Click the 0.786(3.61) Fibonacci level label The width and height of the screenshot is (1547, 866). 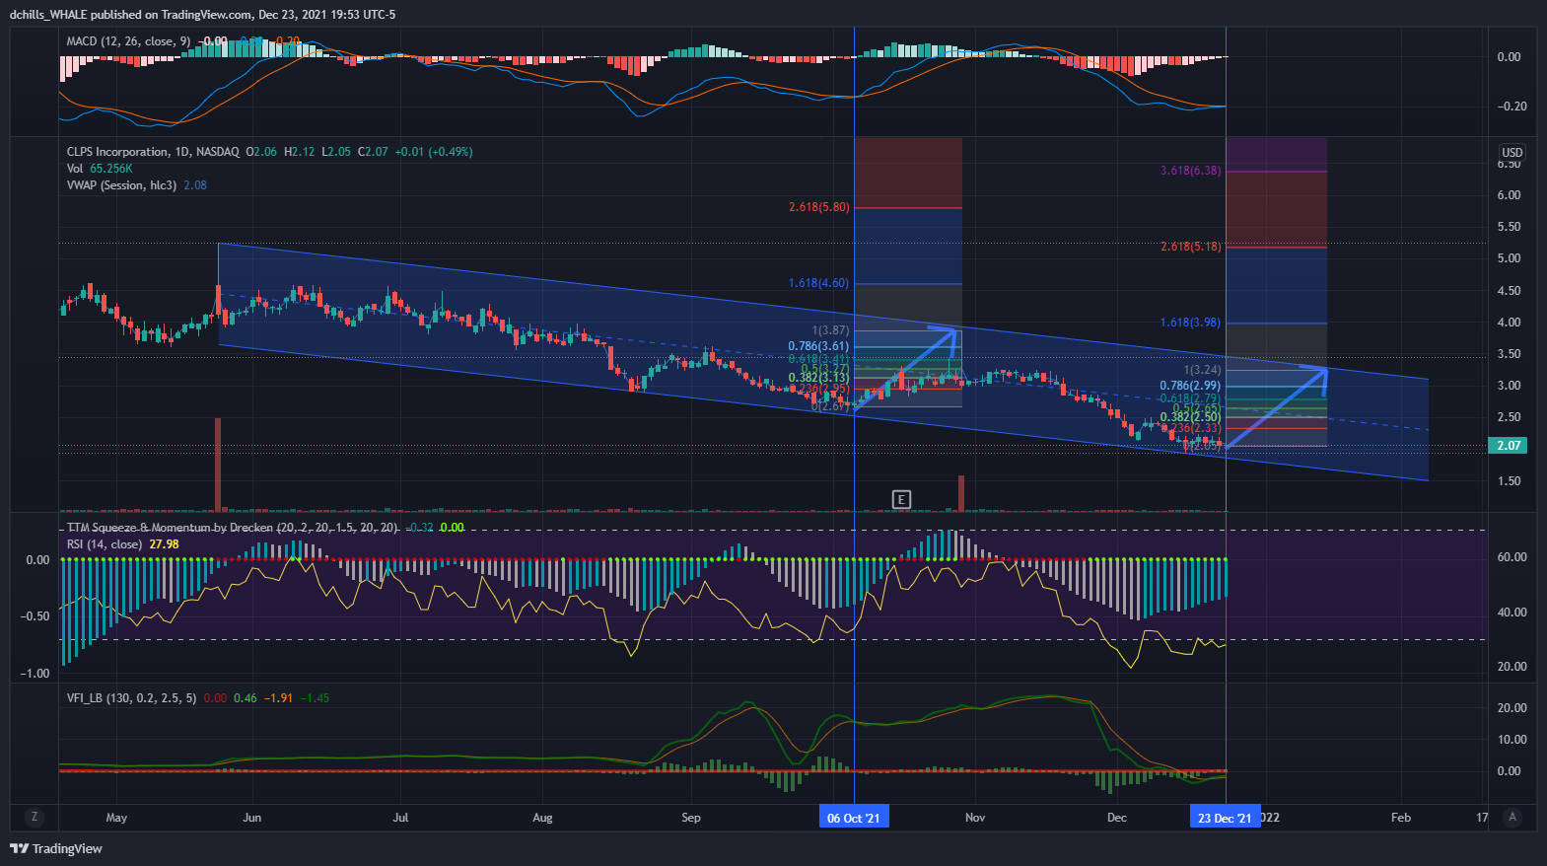[x=818, y=346]
